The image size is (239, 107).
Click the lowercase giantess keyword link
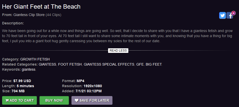[x=29, y=69]
